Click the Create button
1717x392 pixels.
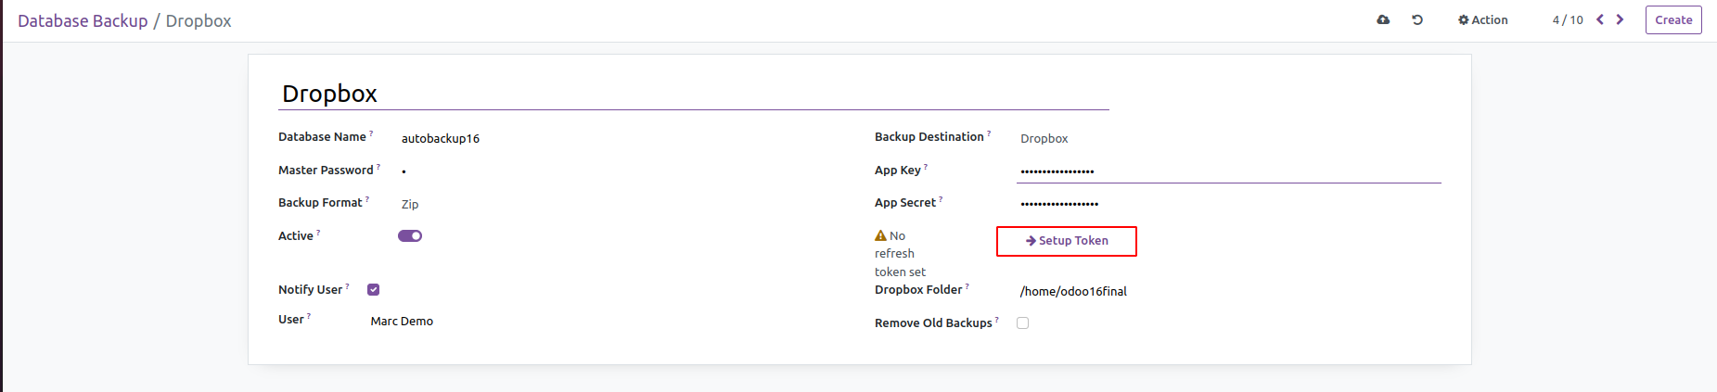1672,19
